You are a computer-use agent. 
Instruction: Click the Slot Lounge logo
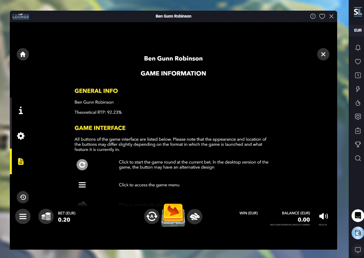point(21,16)
